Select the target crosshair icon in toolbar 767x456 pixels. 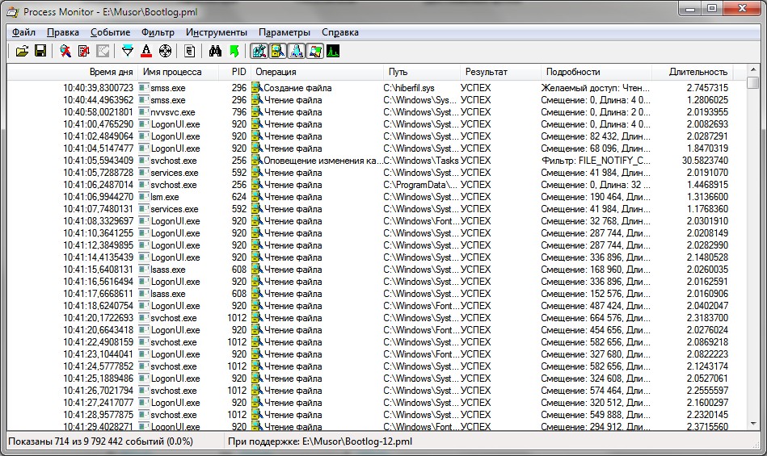166,51
